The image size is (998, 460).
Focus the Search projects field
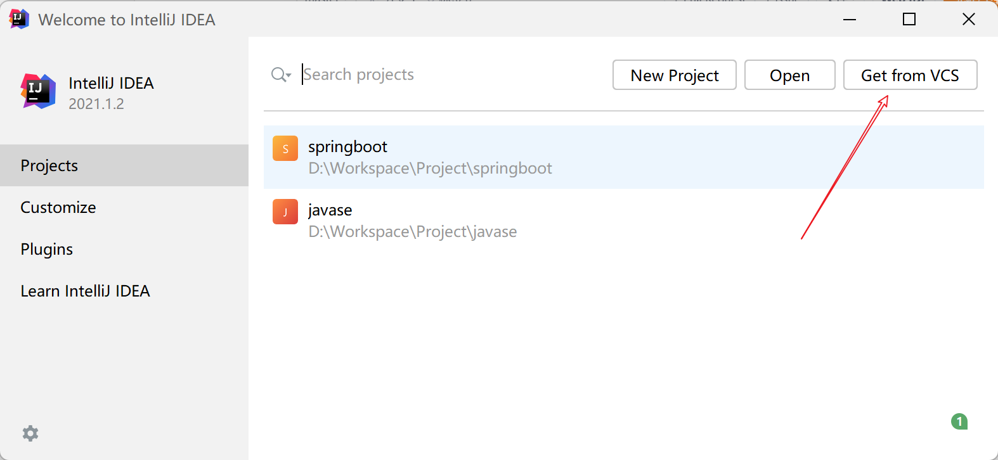pos(444,75)
